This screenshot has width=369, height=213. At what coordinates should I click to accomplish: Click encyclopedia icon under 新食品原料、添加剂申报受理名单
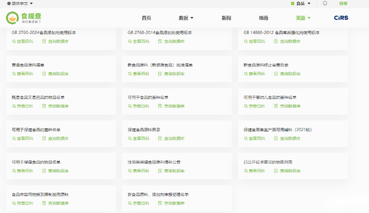(x=130, y=203)
